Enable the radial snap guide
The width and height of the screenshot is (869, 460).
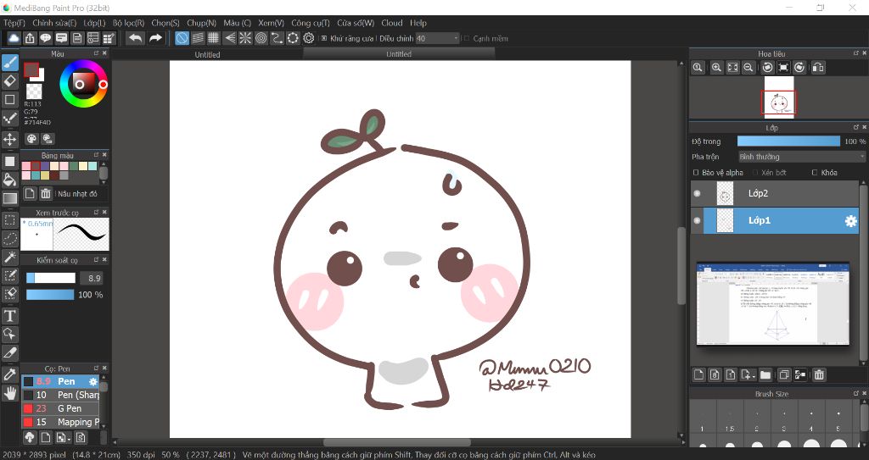click(245, 38)
